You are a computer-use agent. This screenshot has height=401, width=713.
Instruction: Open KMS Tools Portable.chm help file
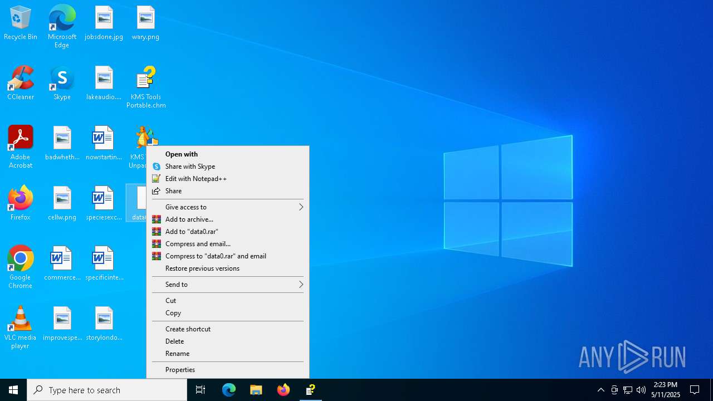tap(146, 87)
